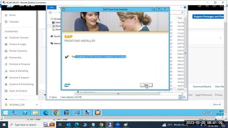This screenshot has height=128, width=228.
Task: Open Portfolio & Products dashboard
Action: pos(20,64)
